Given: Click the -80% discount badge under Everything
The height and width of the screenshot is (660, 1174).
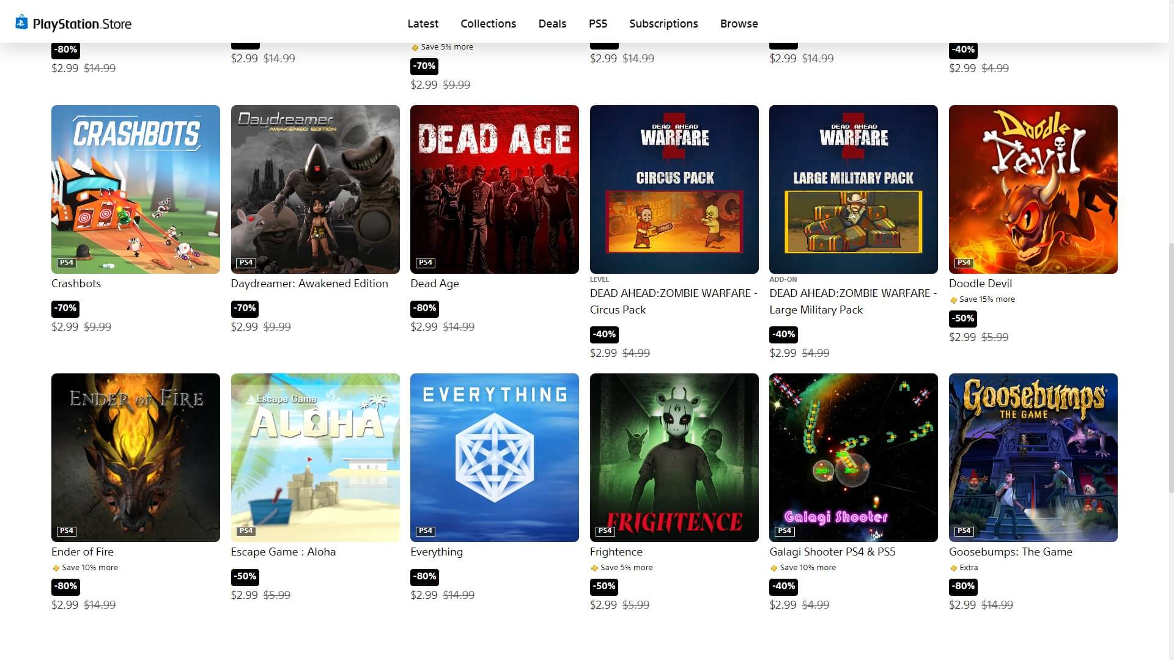Looking at the screenshot, I should pyautogui.click(x=424, y=576).
